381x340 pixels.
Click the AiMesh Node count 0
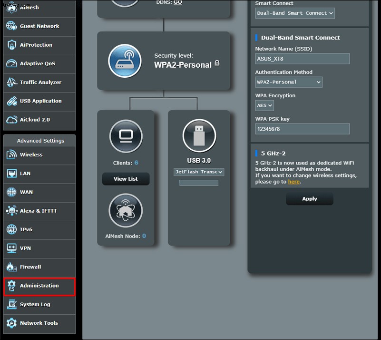(144, 236)
